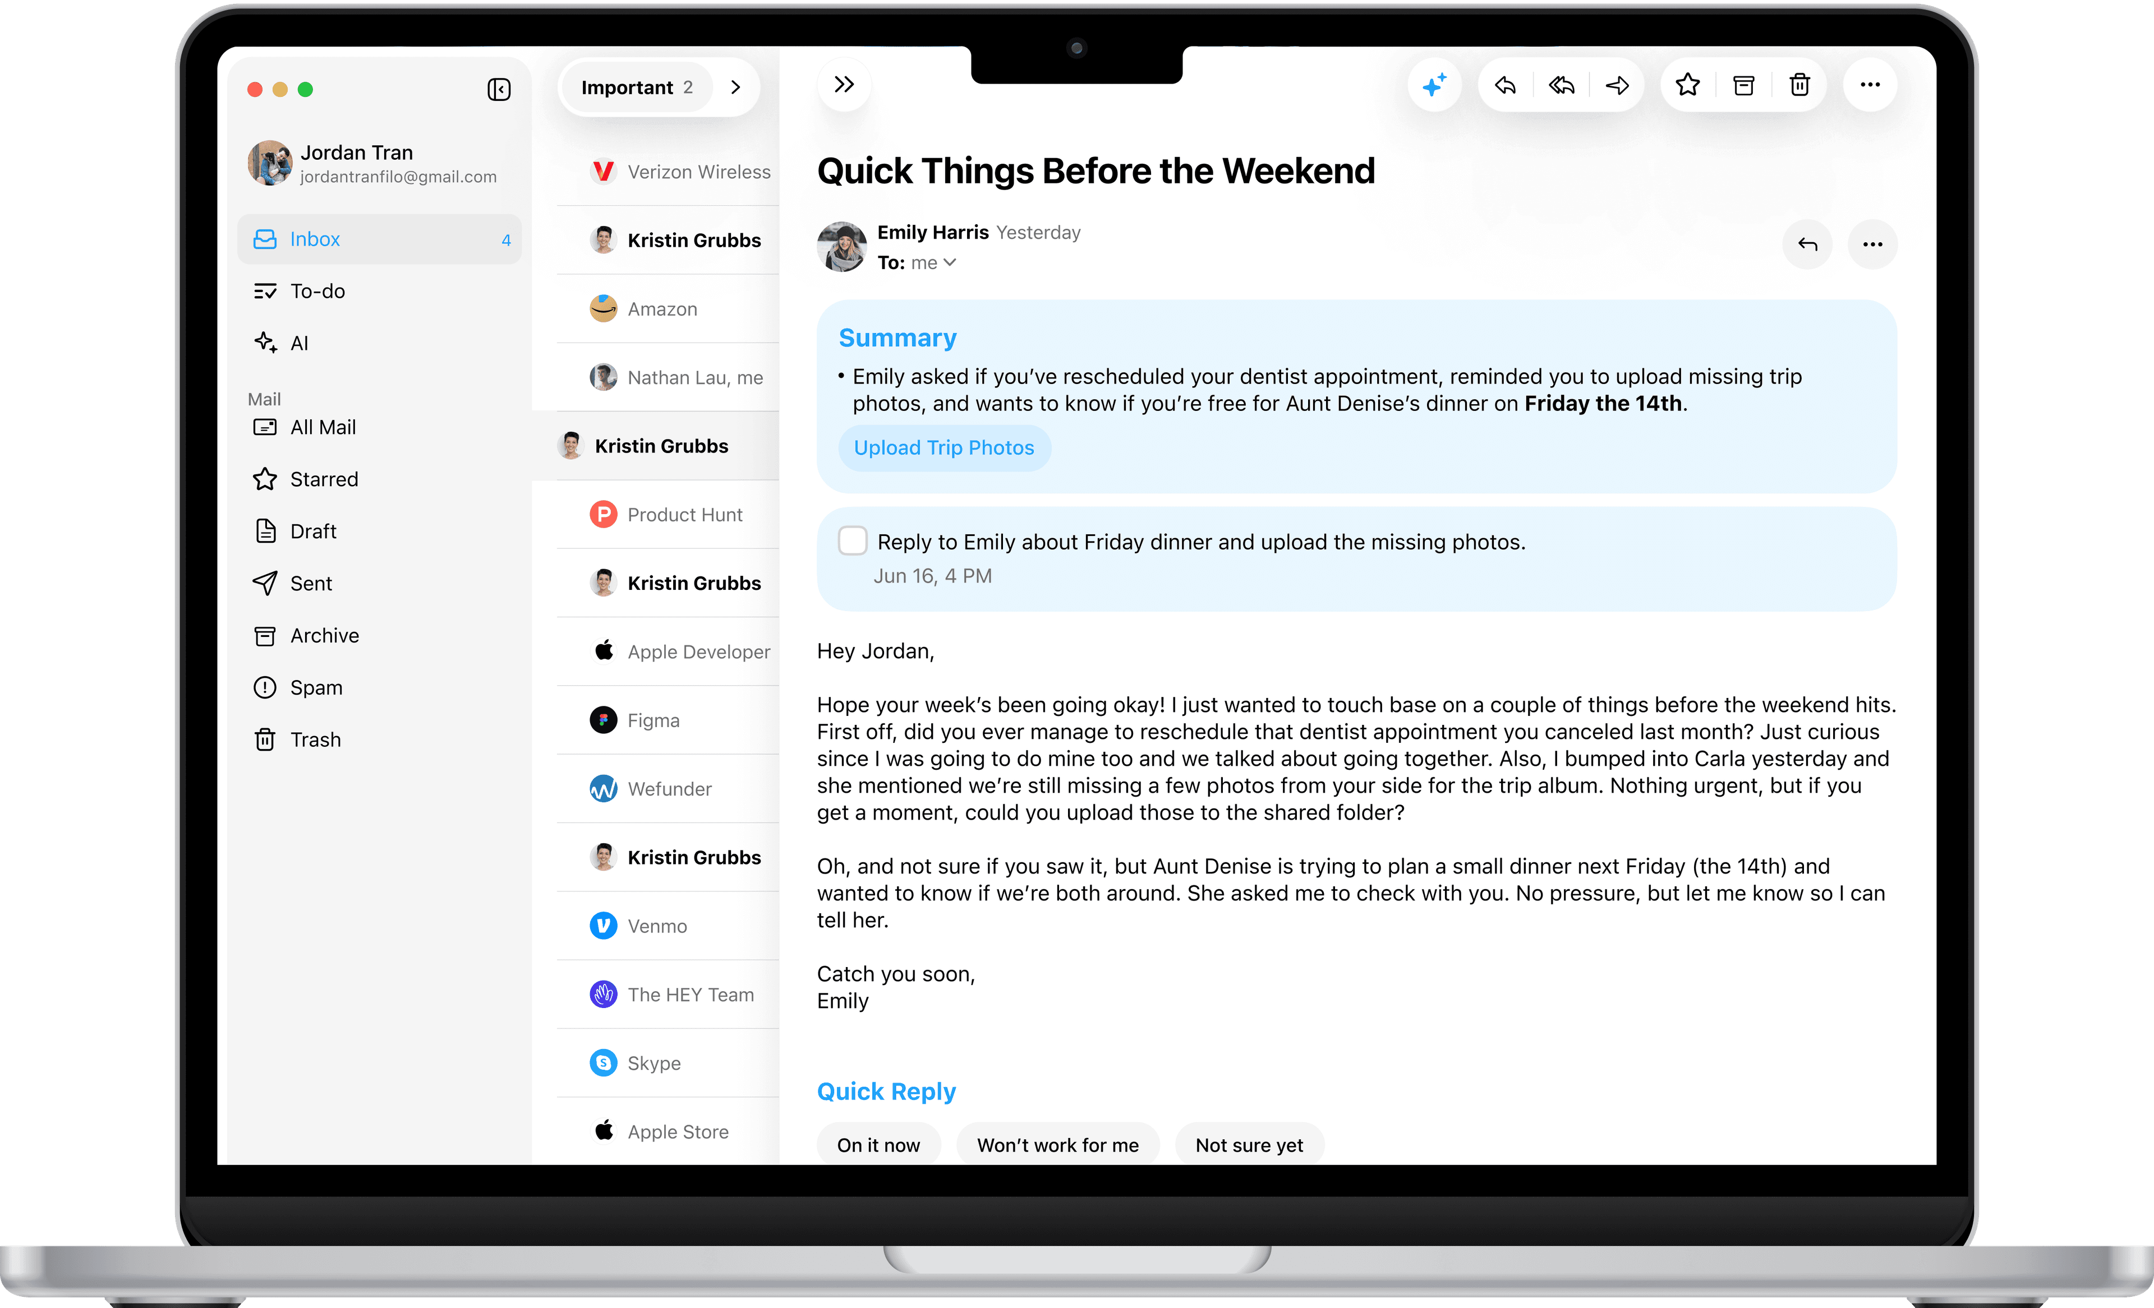This screenshot has width=2154, height=1308.
Task: Click the Inbox unread count 4
Action: pos(506,241)
